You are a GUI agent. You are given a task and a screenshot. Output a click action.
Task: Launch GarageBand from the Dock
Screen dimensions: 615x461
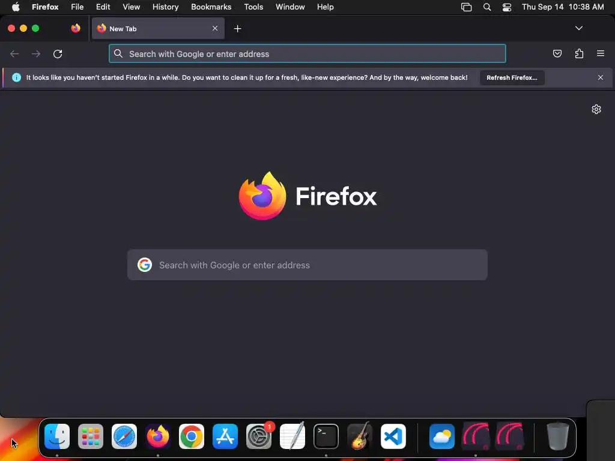tap(360, 436)
